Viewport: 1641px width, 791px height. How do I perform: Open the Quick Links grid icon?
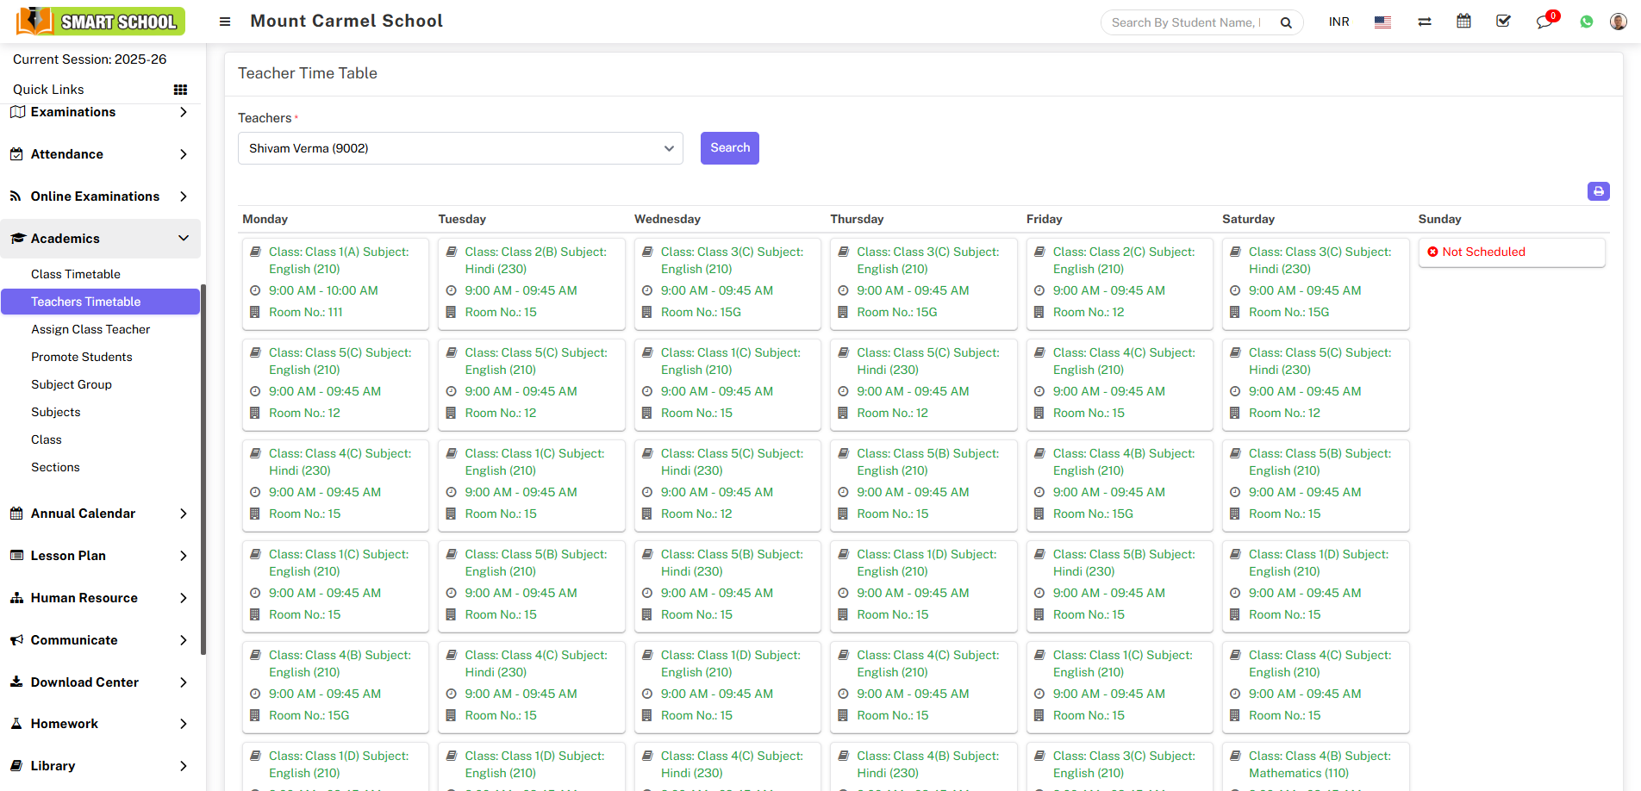tap(180, 89)
